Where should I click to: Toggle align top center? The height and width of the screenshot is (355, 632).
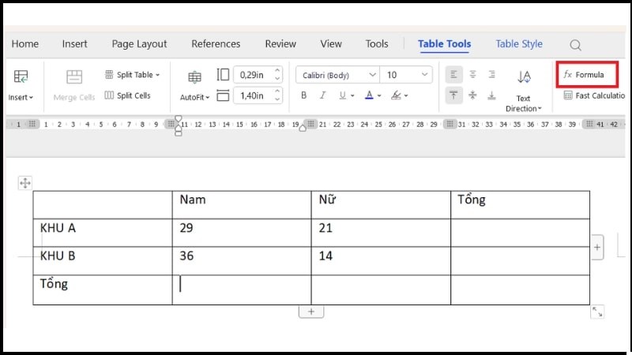(x=472, y=74)
